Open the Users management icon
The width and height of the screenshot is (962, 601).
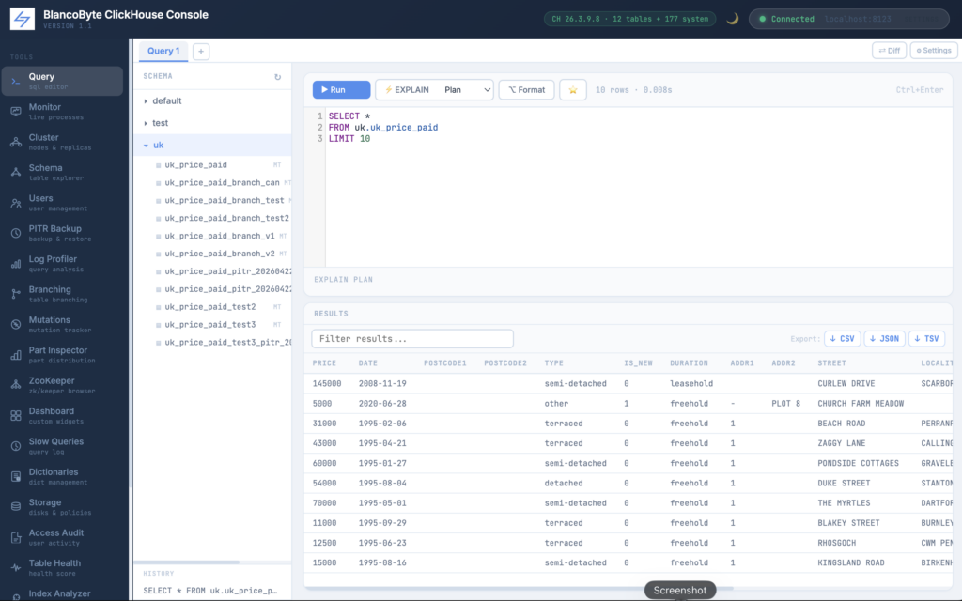(x=16, y=203)
